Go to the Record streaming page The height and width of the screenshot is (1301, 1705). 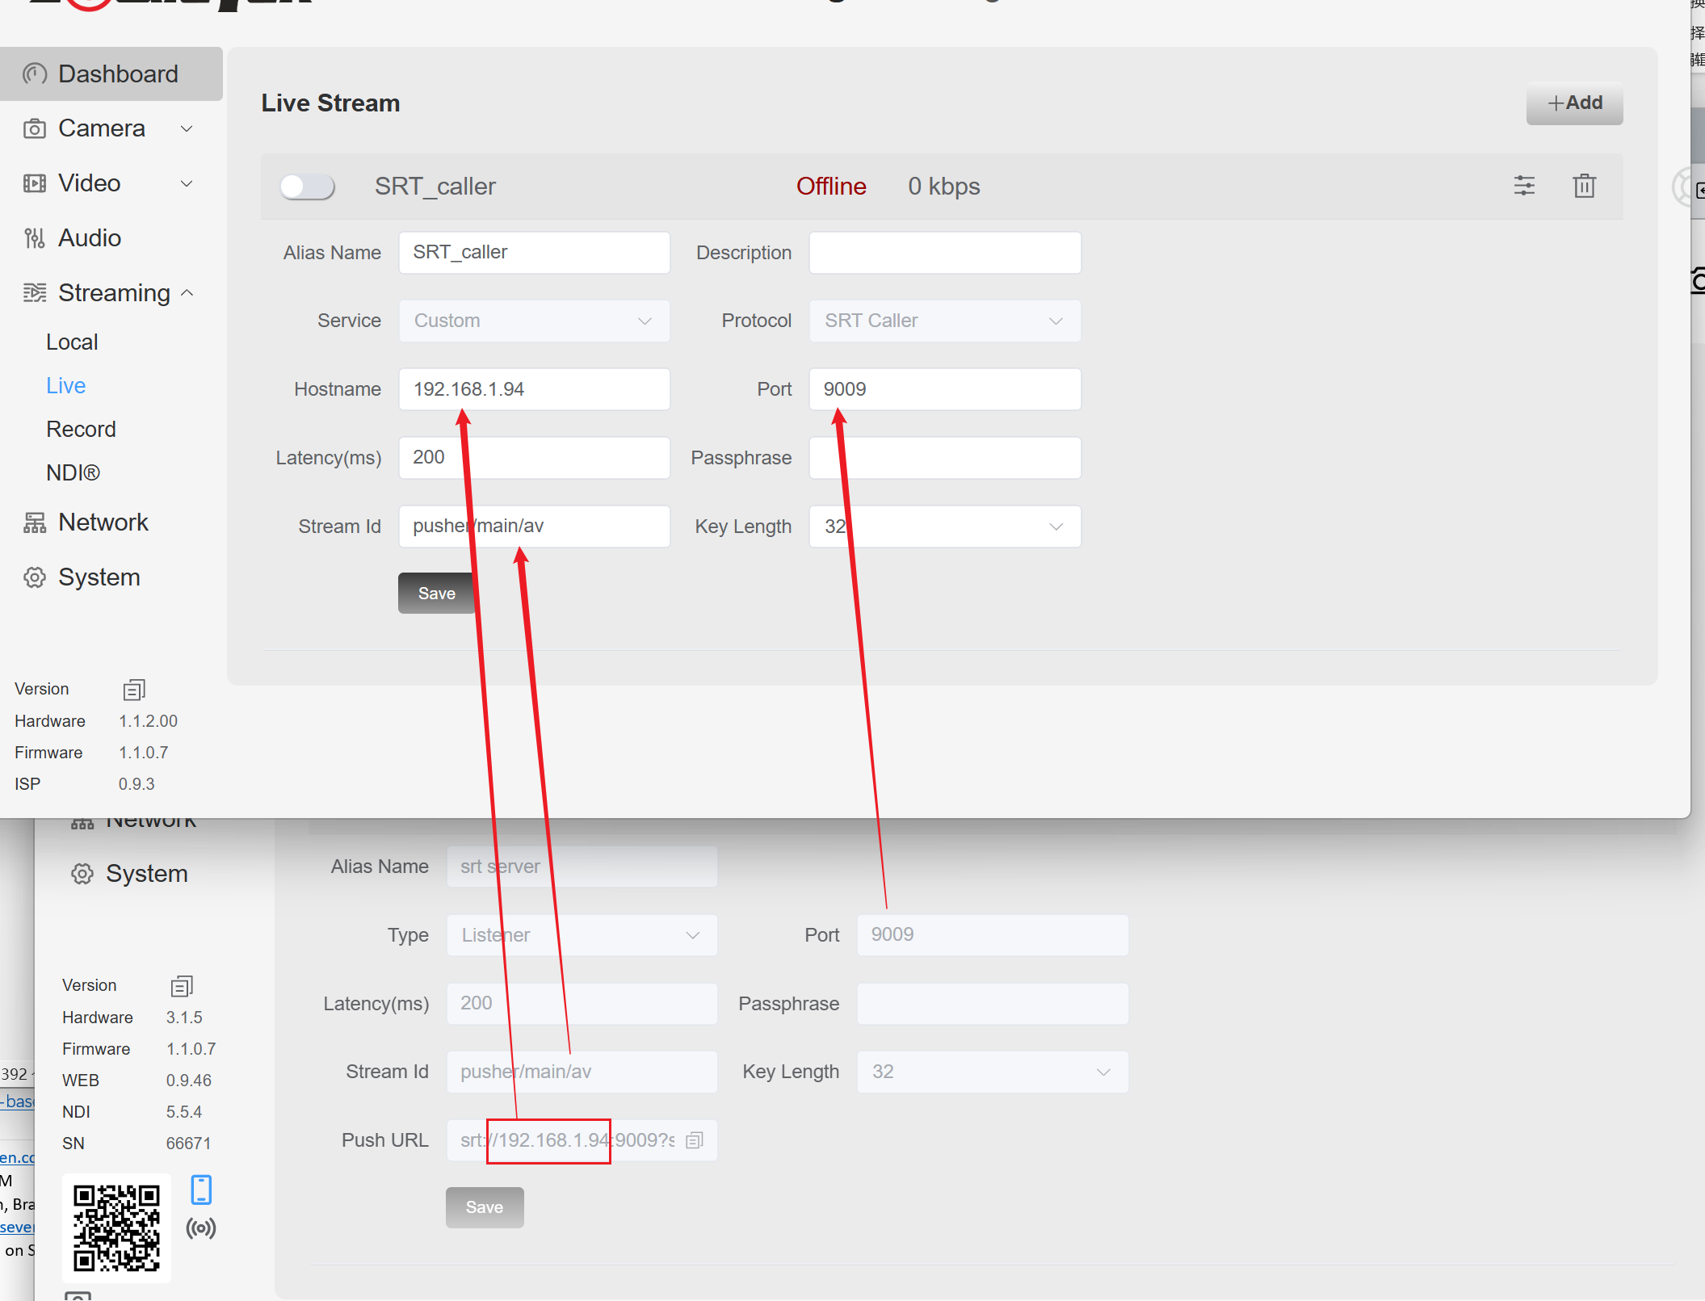pyautogui.click(x=81, y=429)
